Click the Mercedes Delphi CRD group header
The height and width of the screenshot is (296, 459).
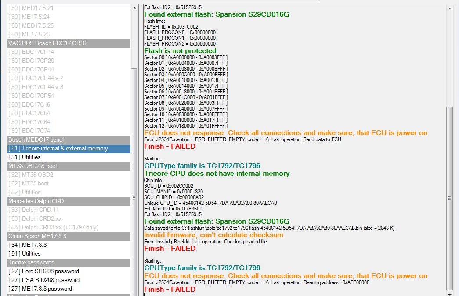(x=36, y=201)
